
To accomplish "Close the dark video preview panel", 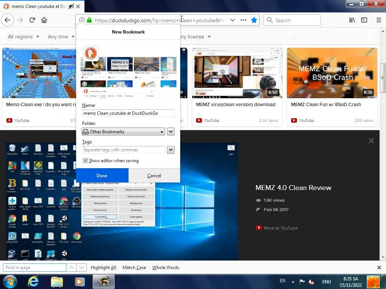I will point(371,141).
